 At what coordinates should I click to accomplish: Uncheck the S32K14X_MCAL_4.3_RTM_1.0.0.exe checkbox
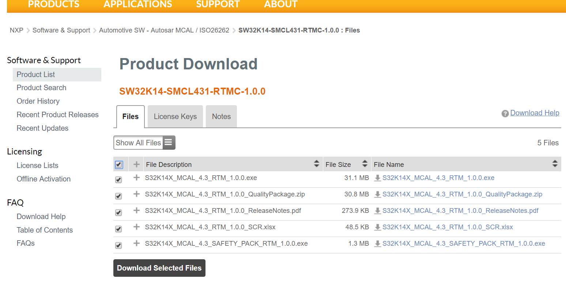tap(118, 180)
